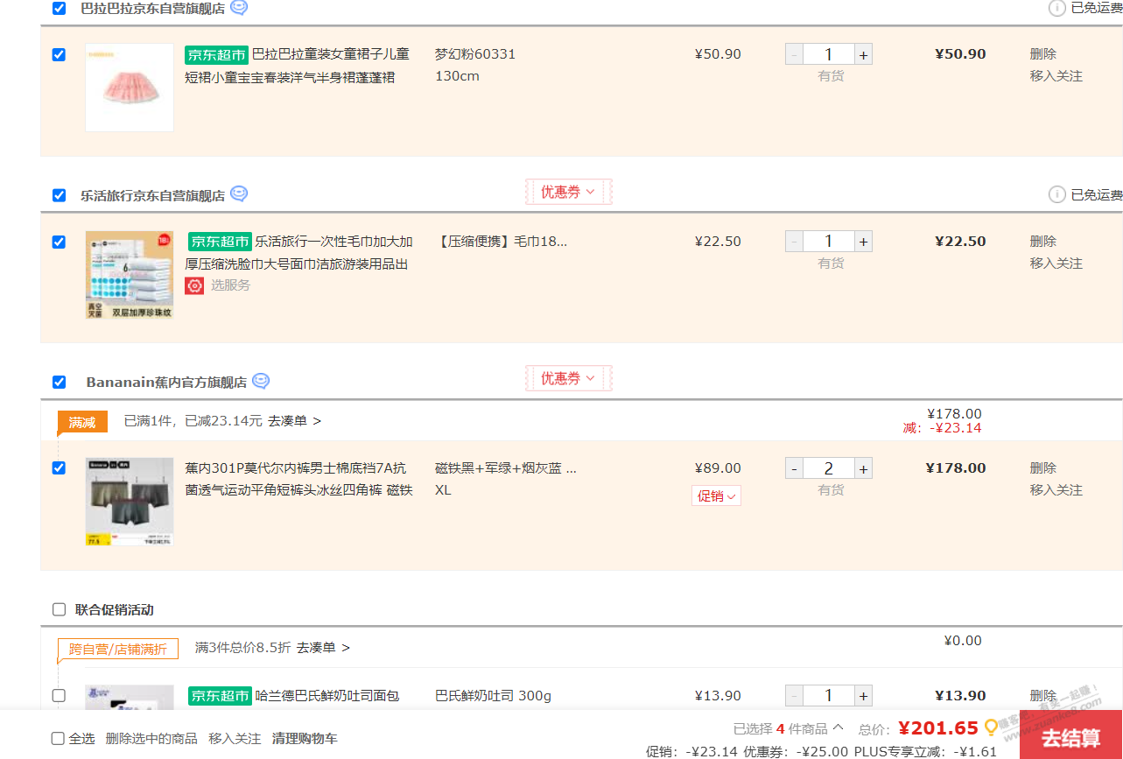Move 蕉内 underwear to 关注 list
This screenshot has width=1123, height=759.
click(x=1056, y=490)
